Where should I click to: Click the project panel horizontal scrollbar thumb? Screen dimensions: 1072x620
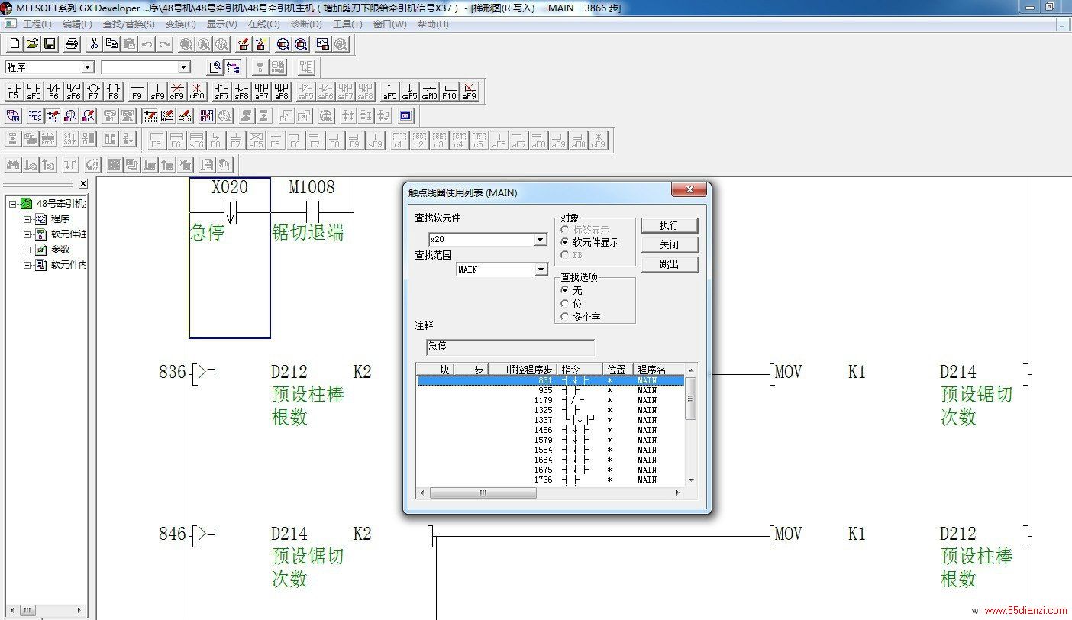[x=28, y=610]
